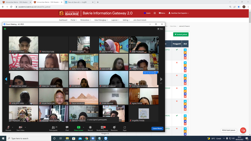
Task: Open Windows Start menu
Action: [x=3, y=138]
